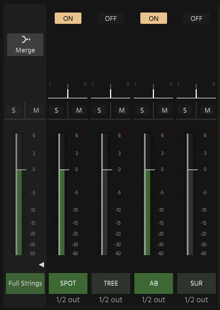Image resolution: width=220 pixels, height=310 pixels.
Task: Solo the TREE channel
Action: click(x=99, y=110)
